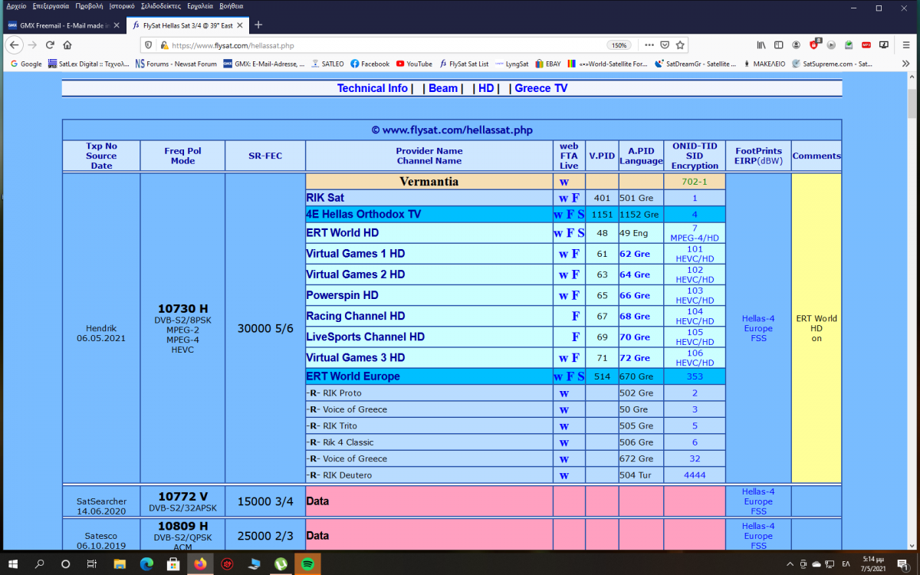The image size is (920, 575).
Task: Open the Firefox hamburger menu
Action: click(905, 45)
